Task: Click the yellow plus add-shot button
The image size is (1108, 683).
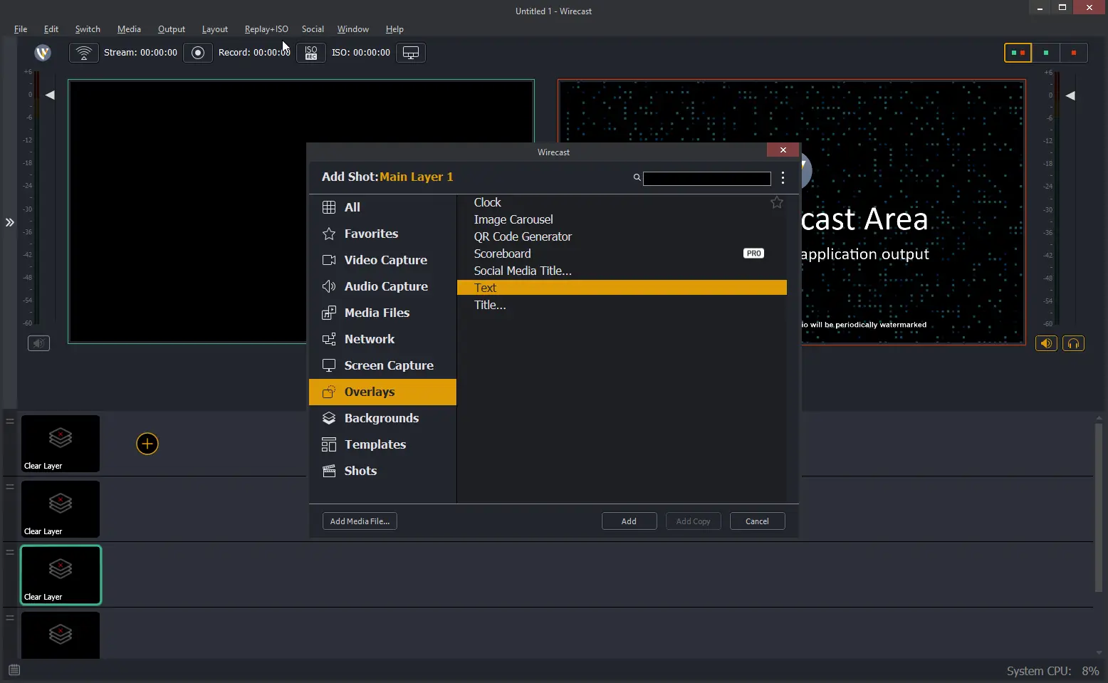Action: (x=147, y=444)
